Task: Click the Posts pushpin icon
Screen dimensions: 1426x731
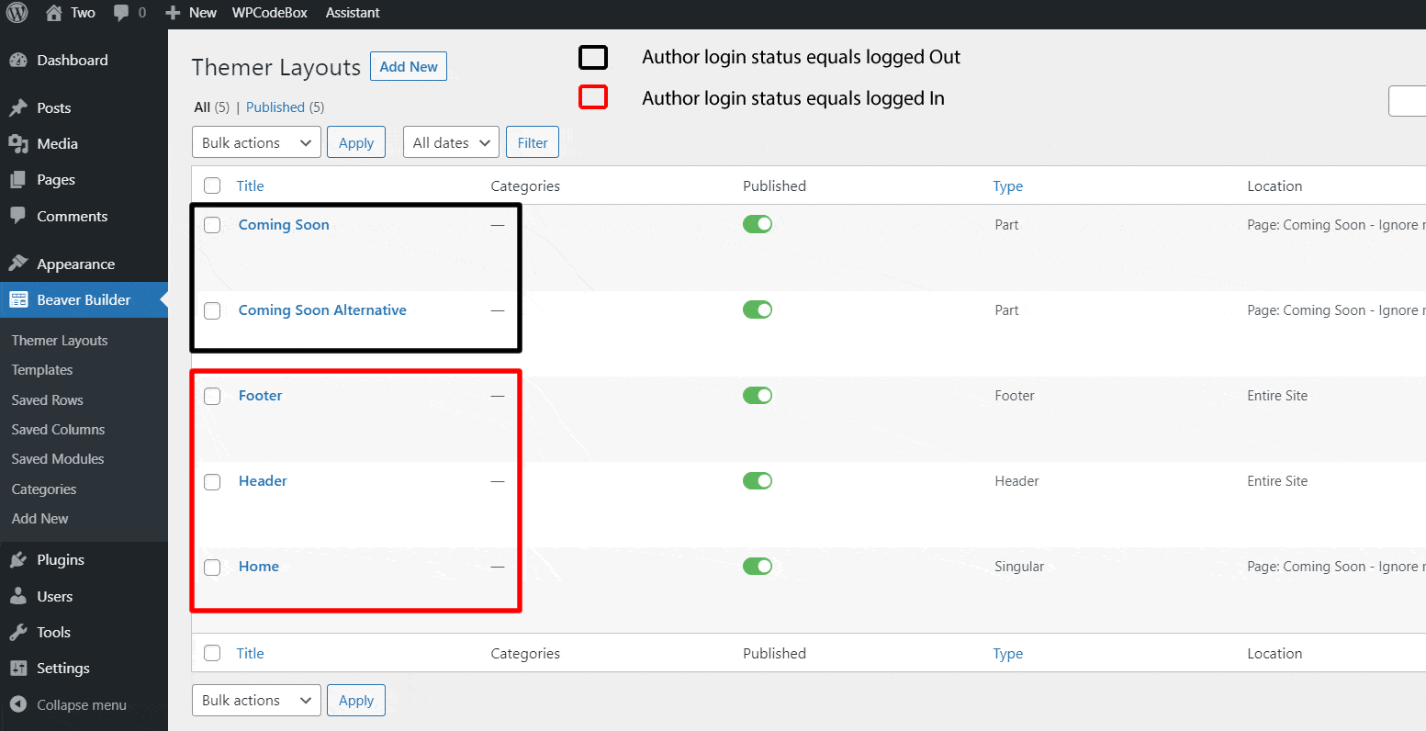Action: tap(18, 108)
